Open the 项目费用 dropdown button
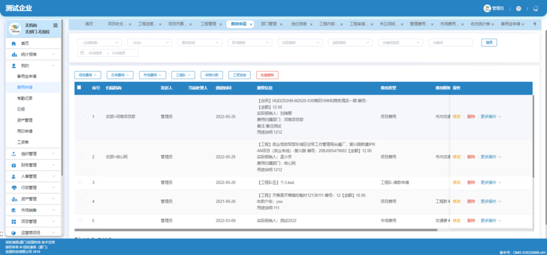The height and width of the screenshot is (255, 547). [x=88, y=75]
